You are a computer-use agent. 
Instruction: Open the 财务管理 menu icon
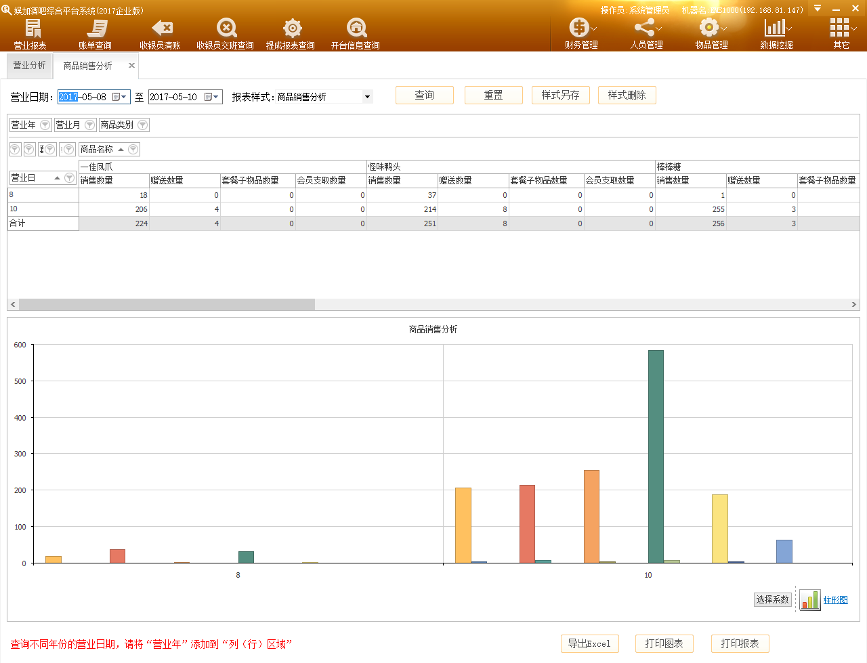point(580,30)
